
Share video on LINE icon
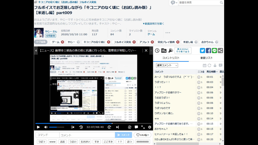pos(214,50)
